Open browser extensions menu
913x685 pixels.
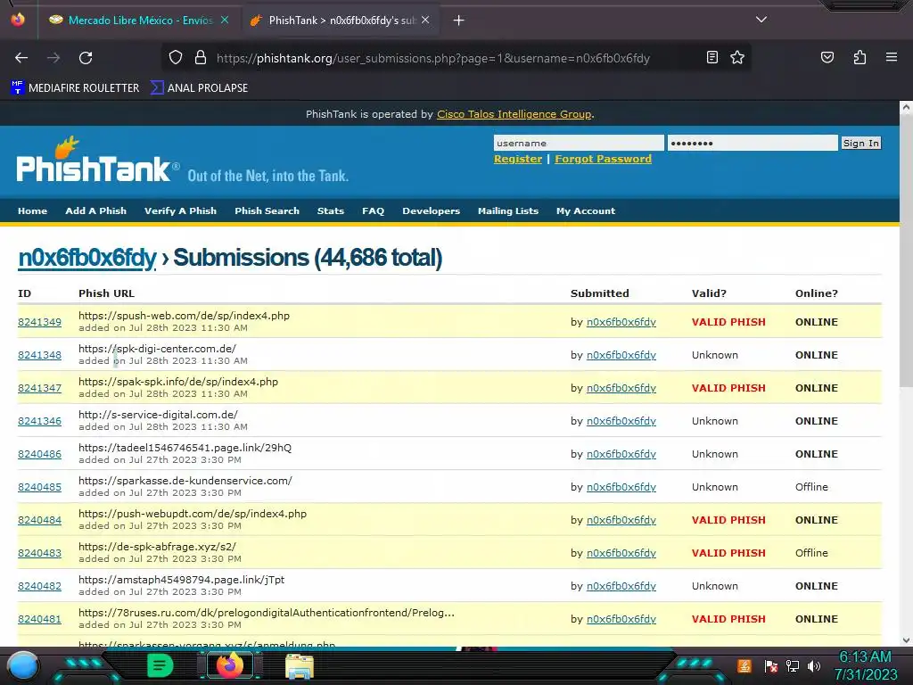[x=860, y=58]
